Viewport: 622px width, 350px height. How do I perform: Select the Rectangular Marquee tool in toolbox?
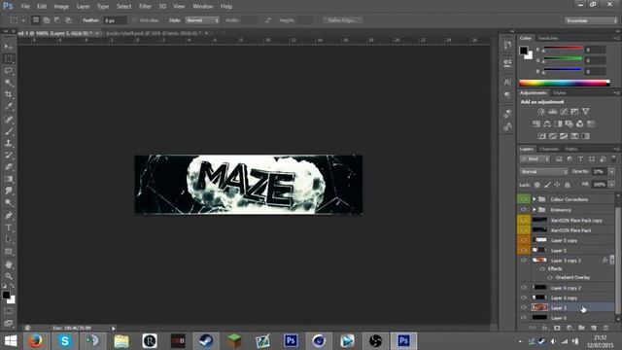pos(9,58)
